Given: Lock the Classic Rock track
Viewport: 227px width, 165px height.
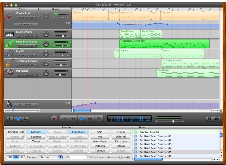Looking at the screenshot, I should (32, 18).
